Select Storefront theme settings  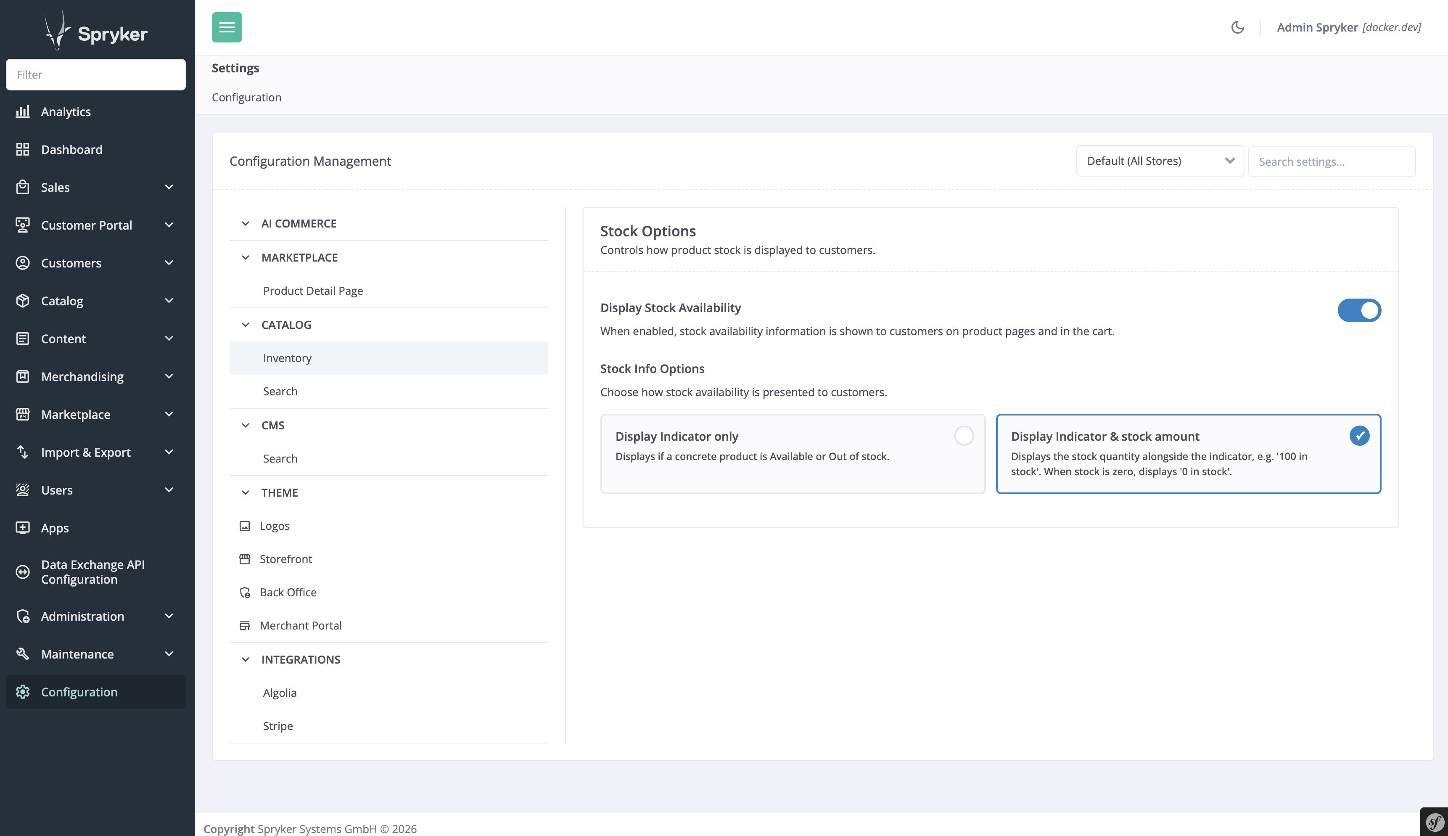(285, 559)
